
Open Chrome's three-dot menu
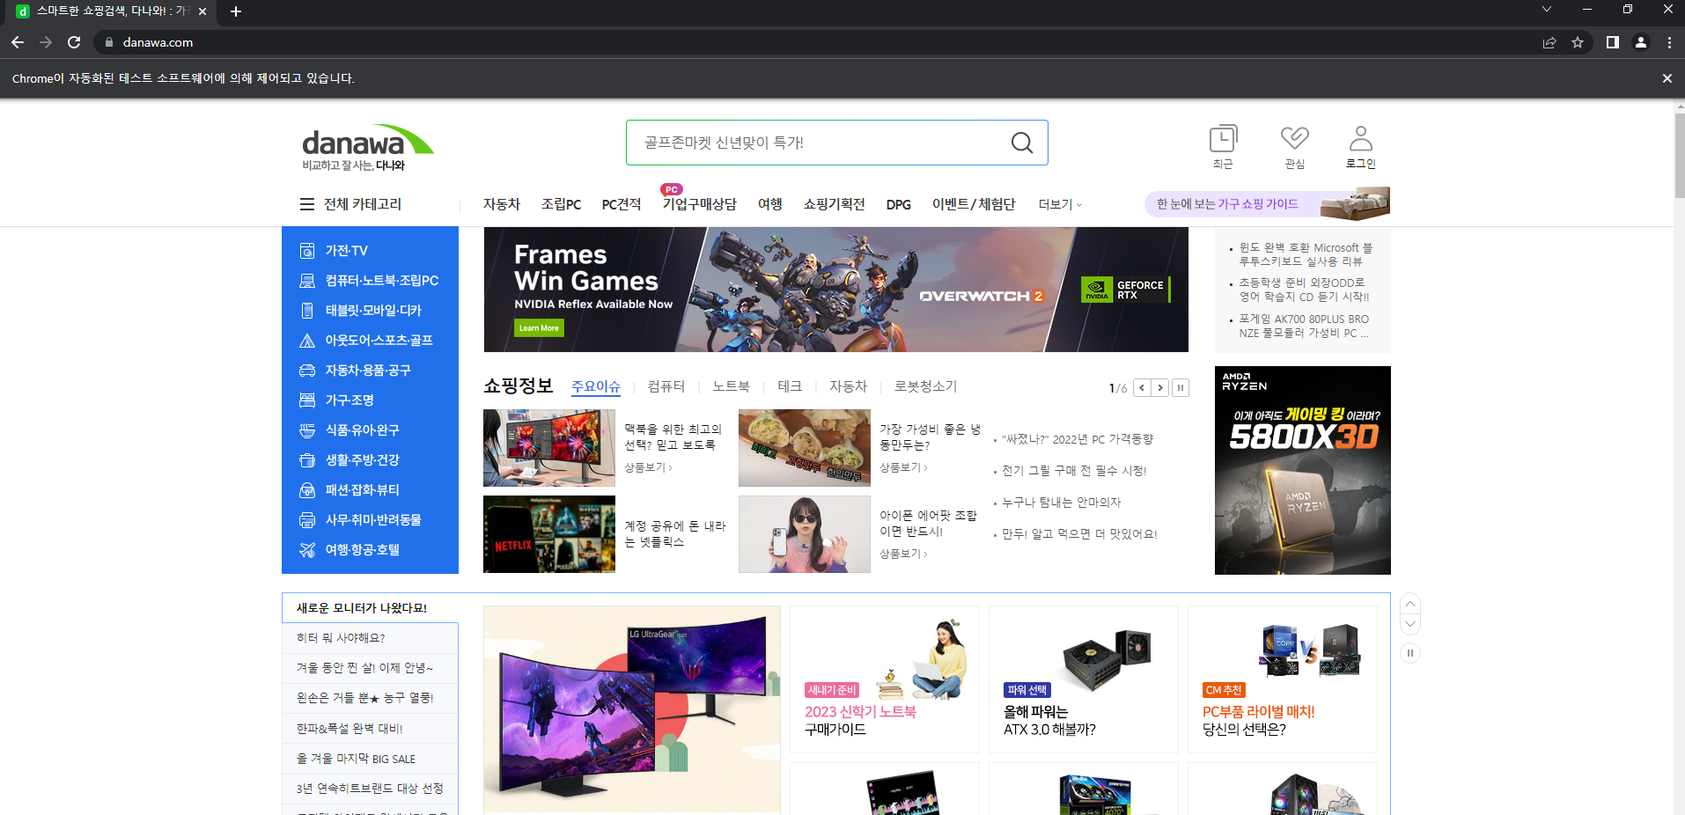[1669, 42]
